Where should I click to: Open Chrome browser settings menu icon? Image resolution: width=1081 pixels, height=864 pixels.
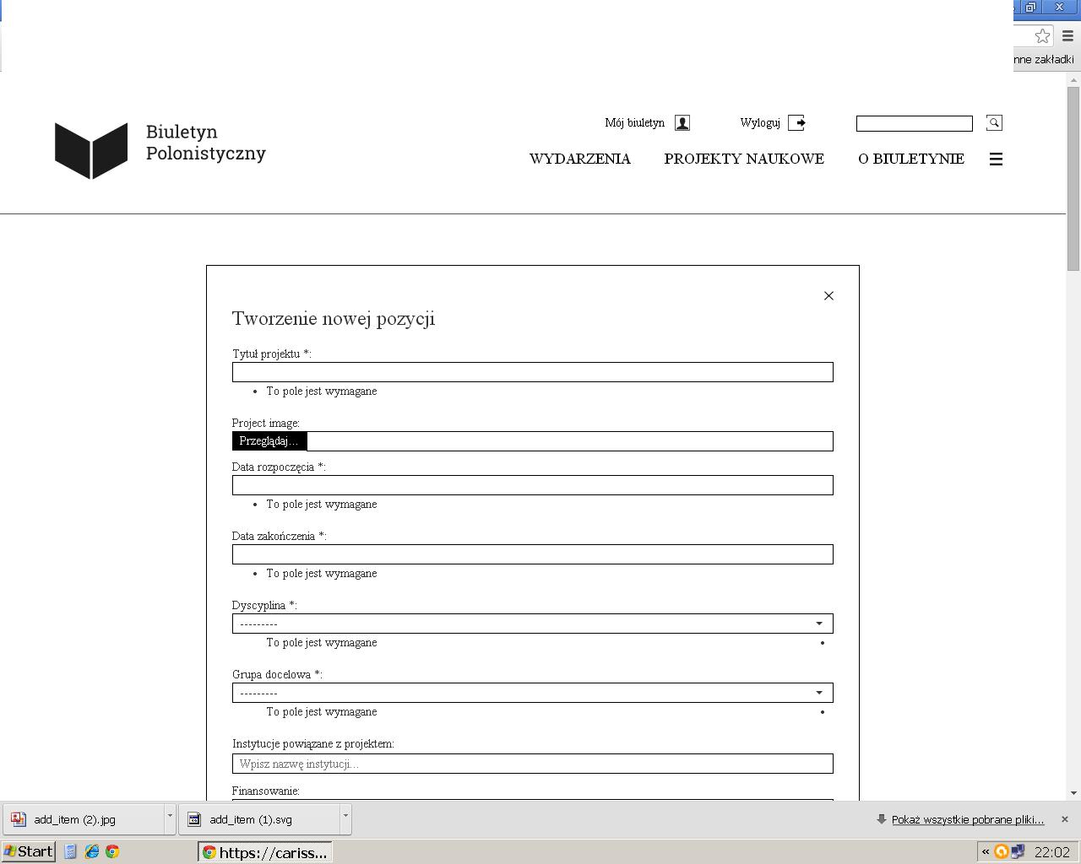click(x=1067, y=36)
